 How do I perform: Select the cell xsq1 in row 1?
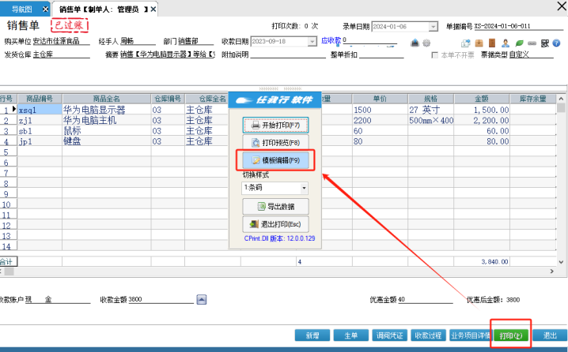40,110
